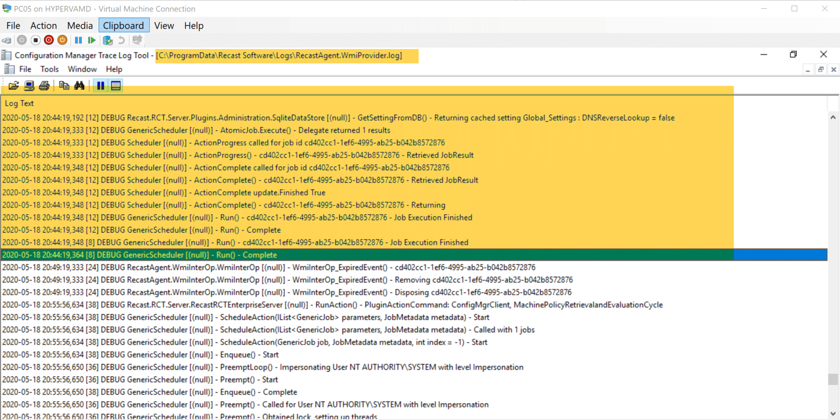Click the Print icon in CMTrace toolbar

[44, 86]
